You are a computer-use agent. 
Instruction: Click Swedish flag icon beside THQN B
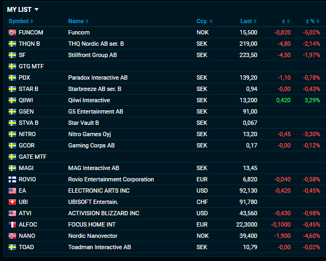pyautogui.click(x=12, y=44)
